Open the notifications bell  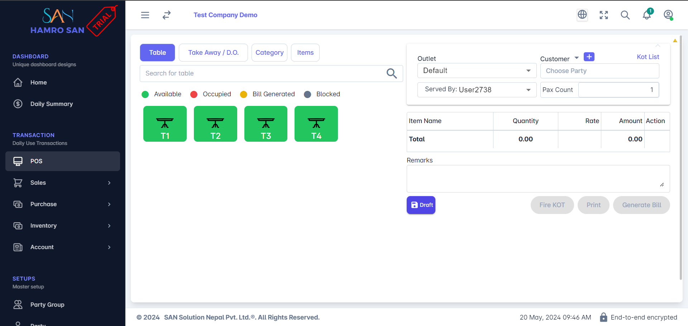(647, 15)
